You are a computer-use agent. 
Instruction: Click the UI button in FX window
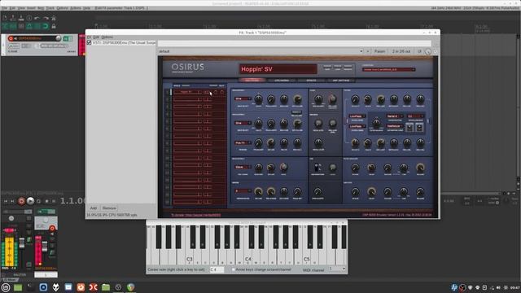coord(419,51)
